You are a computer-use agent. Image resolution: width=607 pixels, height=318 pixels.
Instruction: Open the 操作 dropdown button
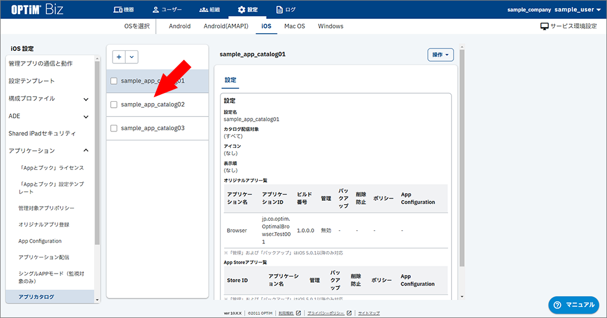pos(440,54)
